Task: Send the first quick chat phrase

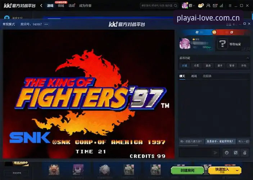Action: tap(191, 141)
